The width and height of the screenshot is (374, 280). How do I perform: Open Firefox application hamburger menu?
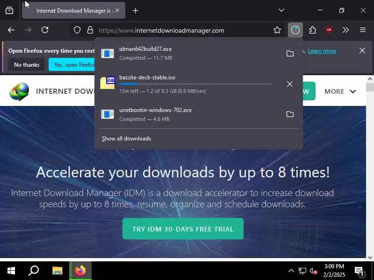[363, 30]
